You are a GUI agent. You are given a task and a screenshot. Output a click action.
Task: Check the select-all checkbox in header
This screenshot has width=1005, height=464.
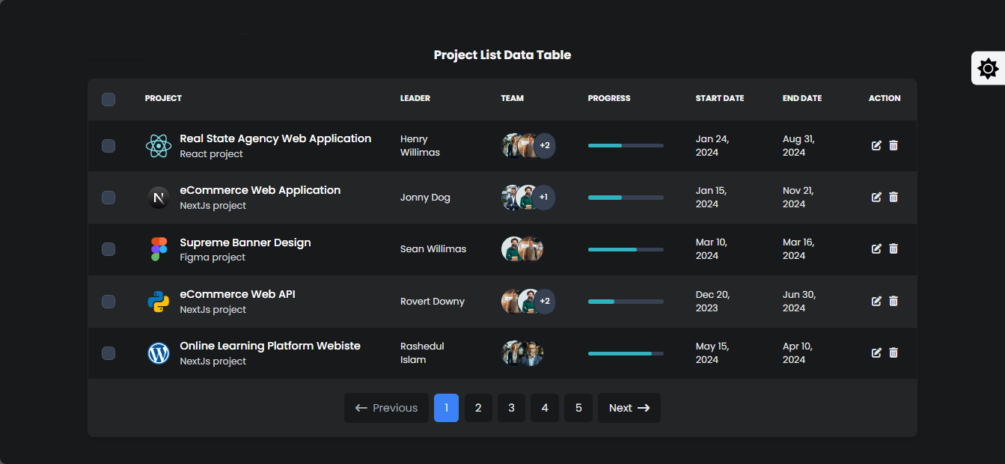coord(109,99)
